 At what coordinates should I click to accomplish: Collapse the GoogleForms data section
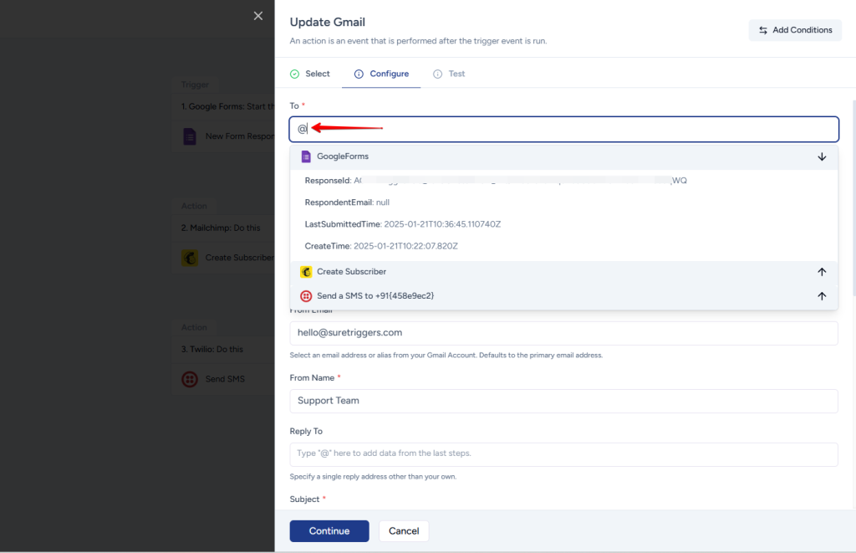[x=822, y=156]
